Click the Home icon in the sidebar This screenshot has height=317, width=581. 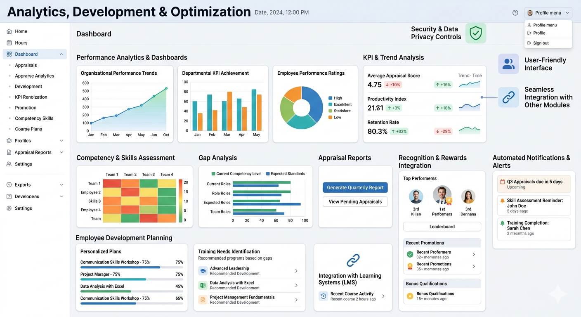[9, 31]
